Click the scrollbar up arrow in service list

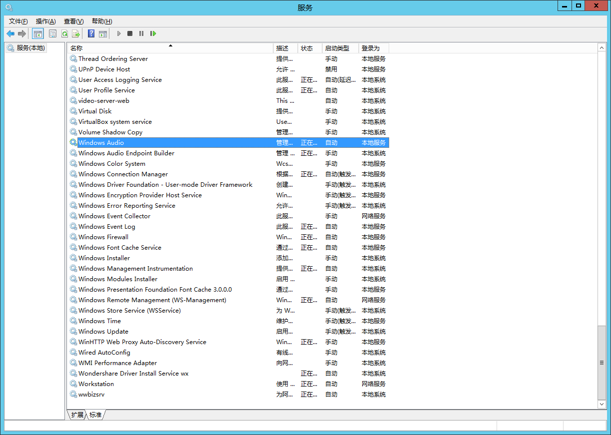(602, 47)
